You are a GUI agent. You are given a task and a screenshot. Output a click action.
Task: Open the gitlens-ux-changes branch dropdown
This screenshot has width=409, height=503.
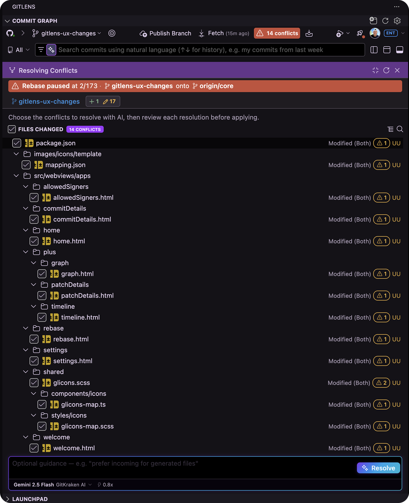[67, 33]
